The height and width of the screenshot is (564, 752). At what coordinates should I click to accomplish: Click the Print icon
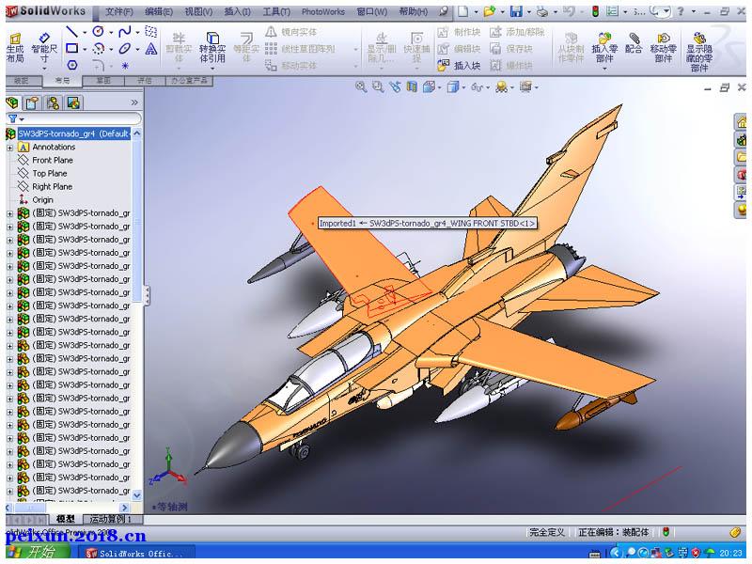tap(542, 11)
